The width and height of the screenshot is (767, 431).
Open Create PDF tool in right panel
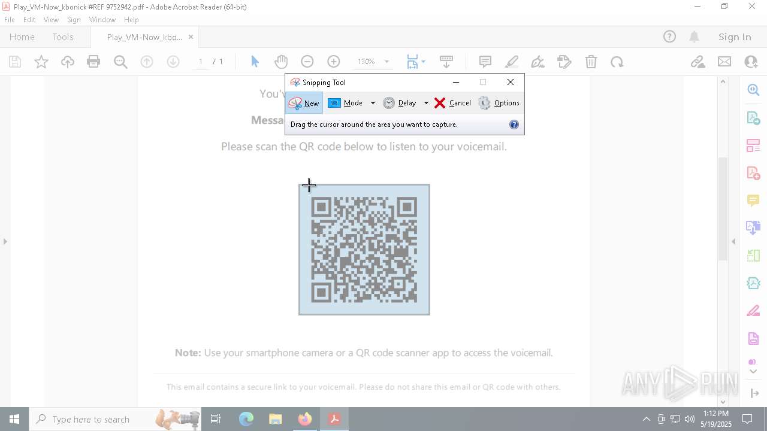pos(753,173)
